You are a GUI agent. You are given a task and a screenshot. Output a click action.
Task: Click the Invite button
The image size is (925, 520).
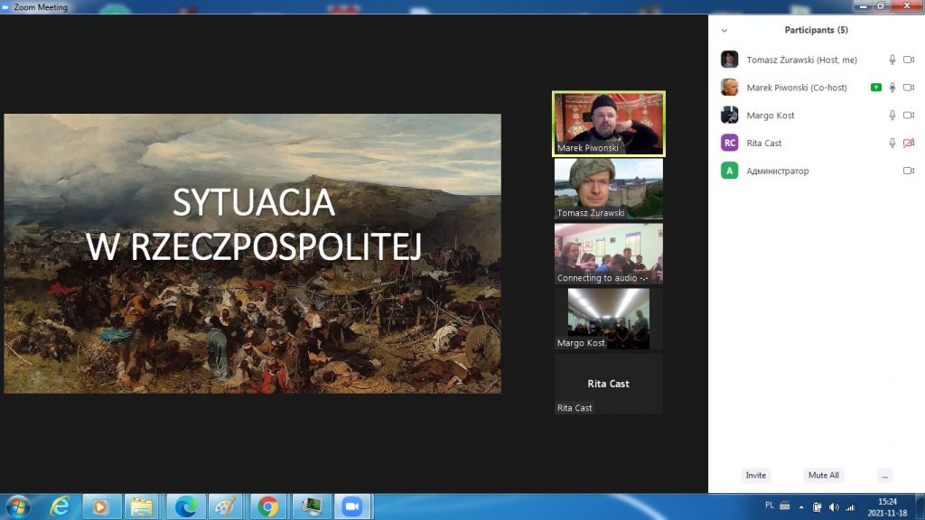[755, 475]
